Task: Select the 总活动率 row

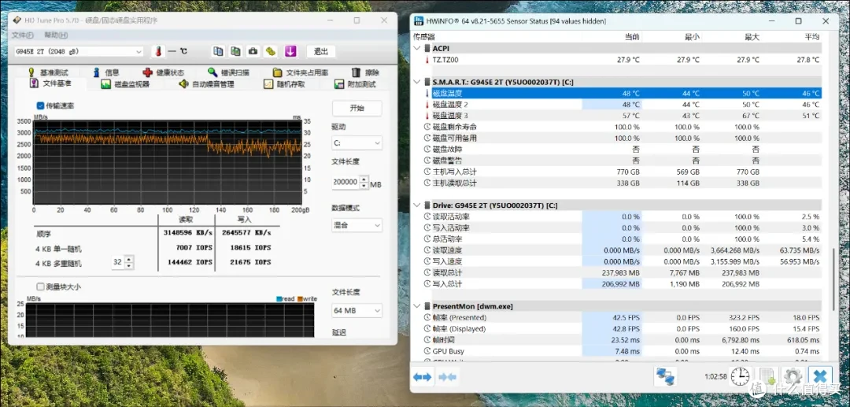Action: click(x=623, y=239)
